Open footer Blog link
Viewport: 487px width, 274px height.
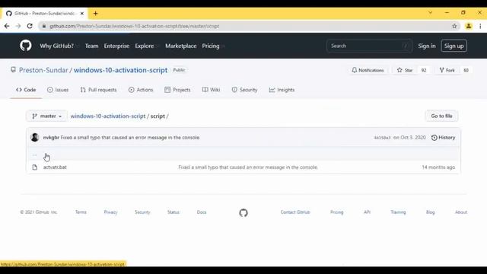click(430, 212)
